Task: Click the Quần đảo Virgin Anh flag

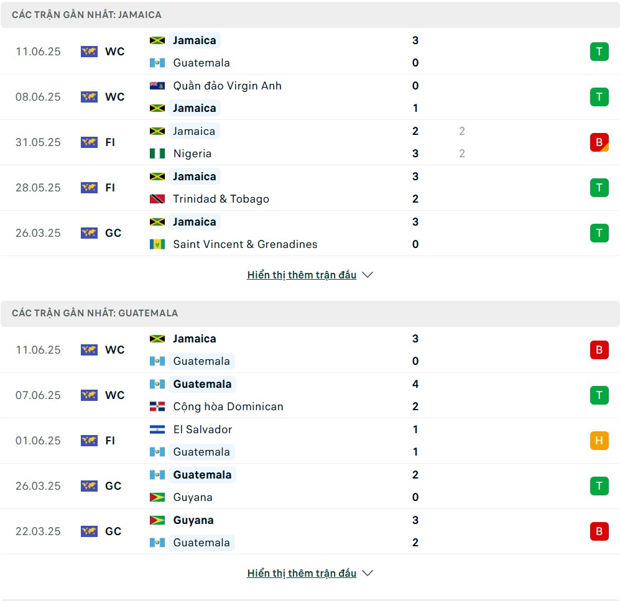Action: point(157,86)
